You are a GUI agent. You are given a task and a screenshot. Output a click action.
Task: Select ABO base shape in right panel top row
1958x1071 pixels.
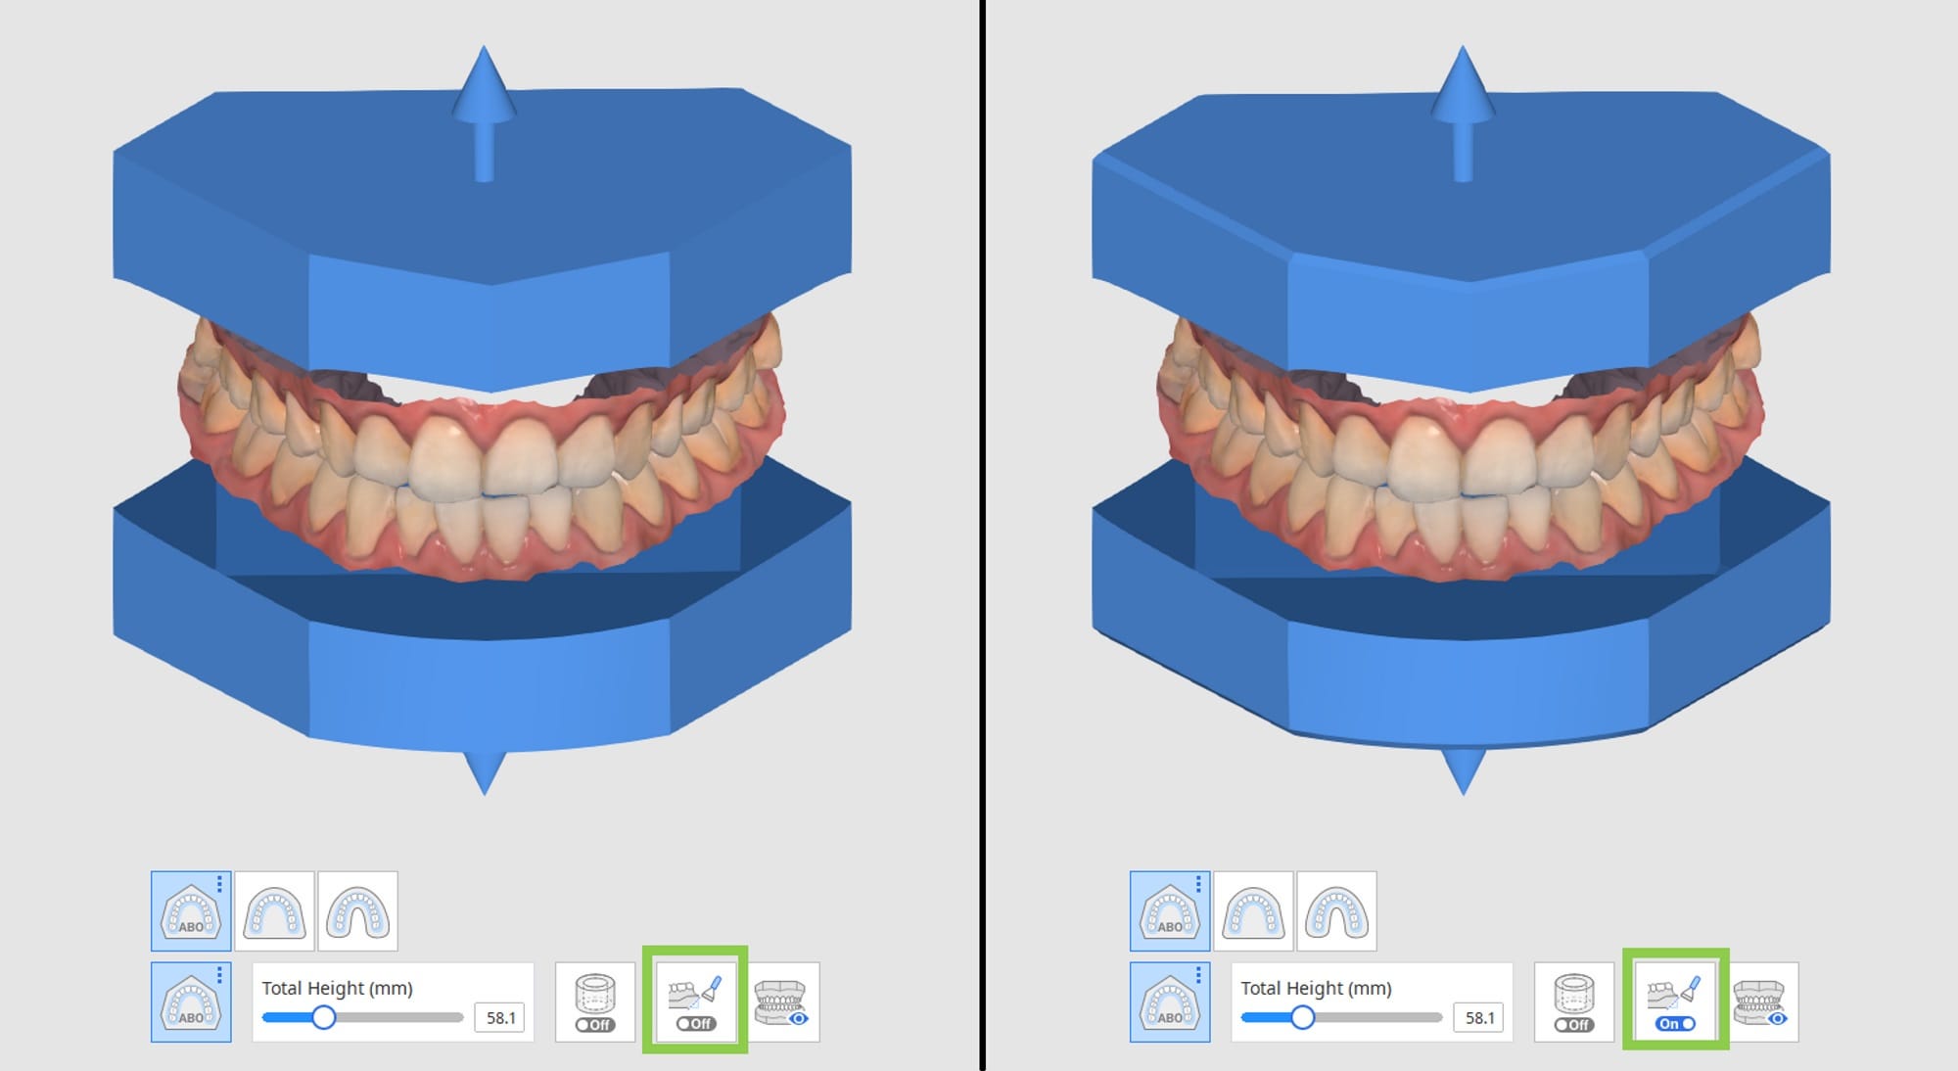pos(1170,911)
